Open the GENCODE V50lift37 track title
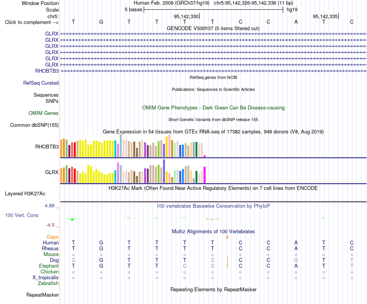The image size is (367, 304). (213, 28)
